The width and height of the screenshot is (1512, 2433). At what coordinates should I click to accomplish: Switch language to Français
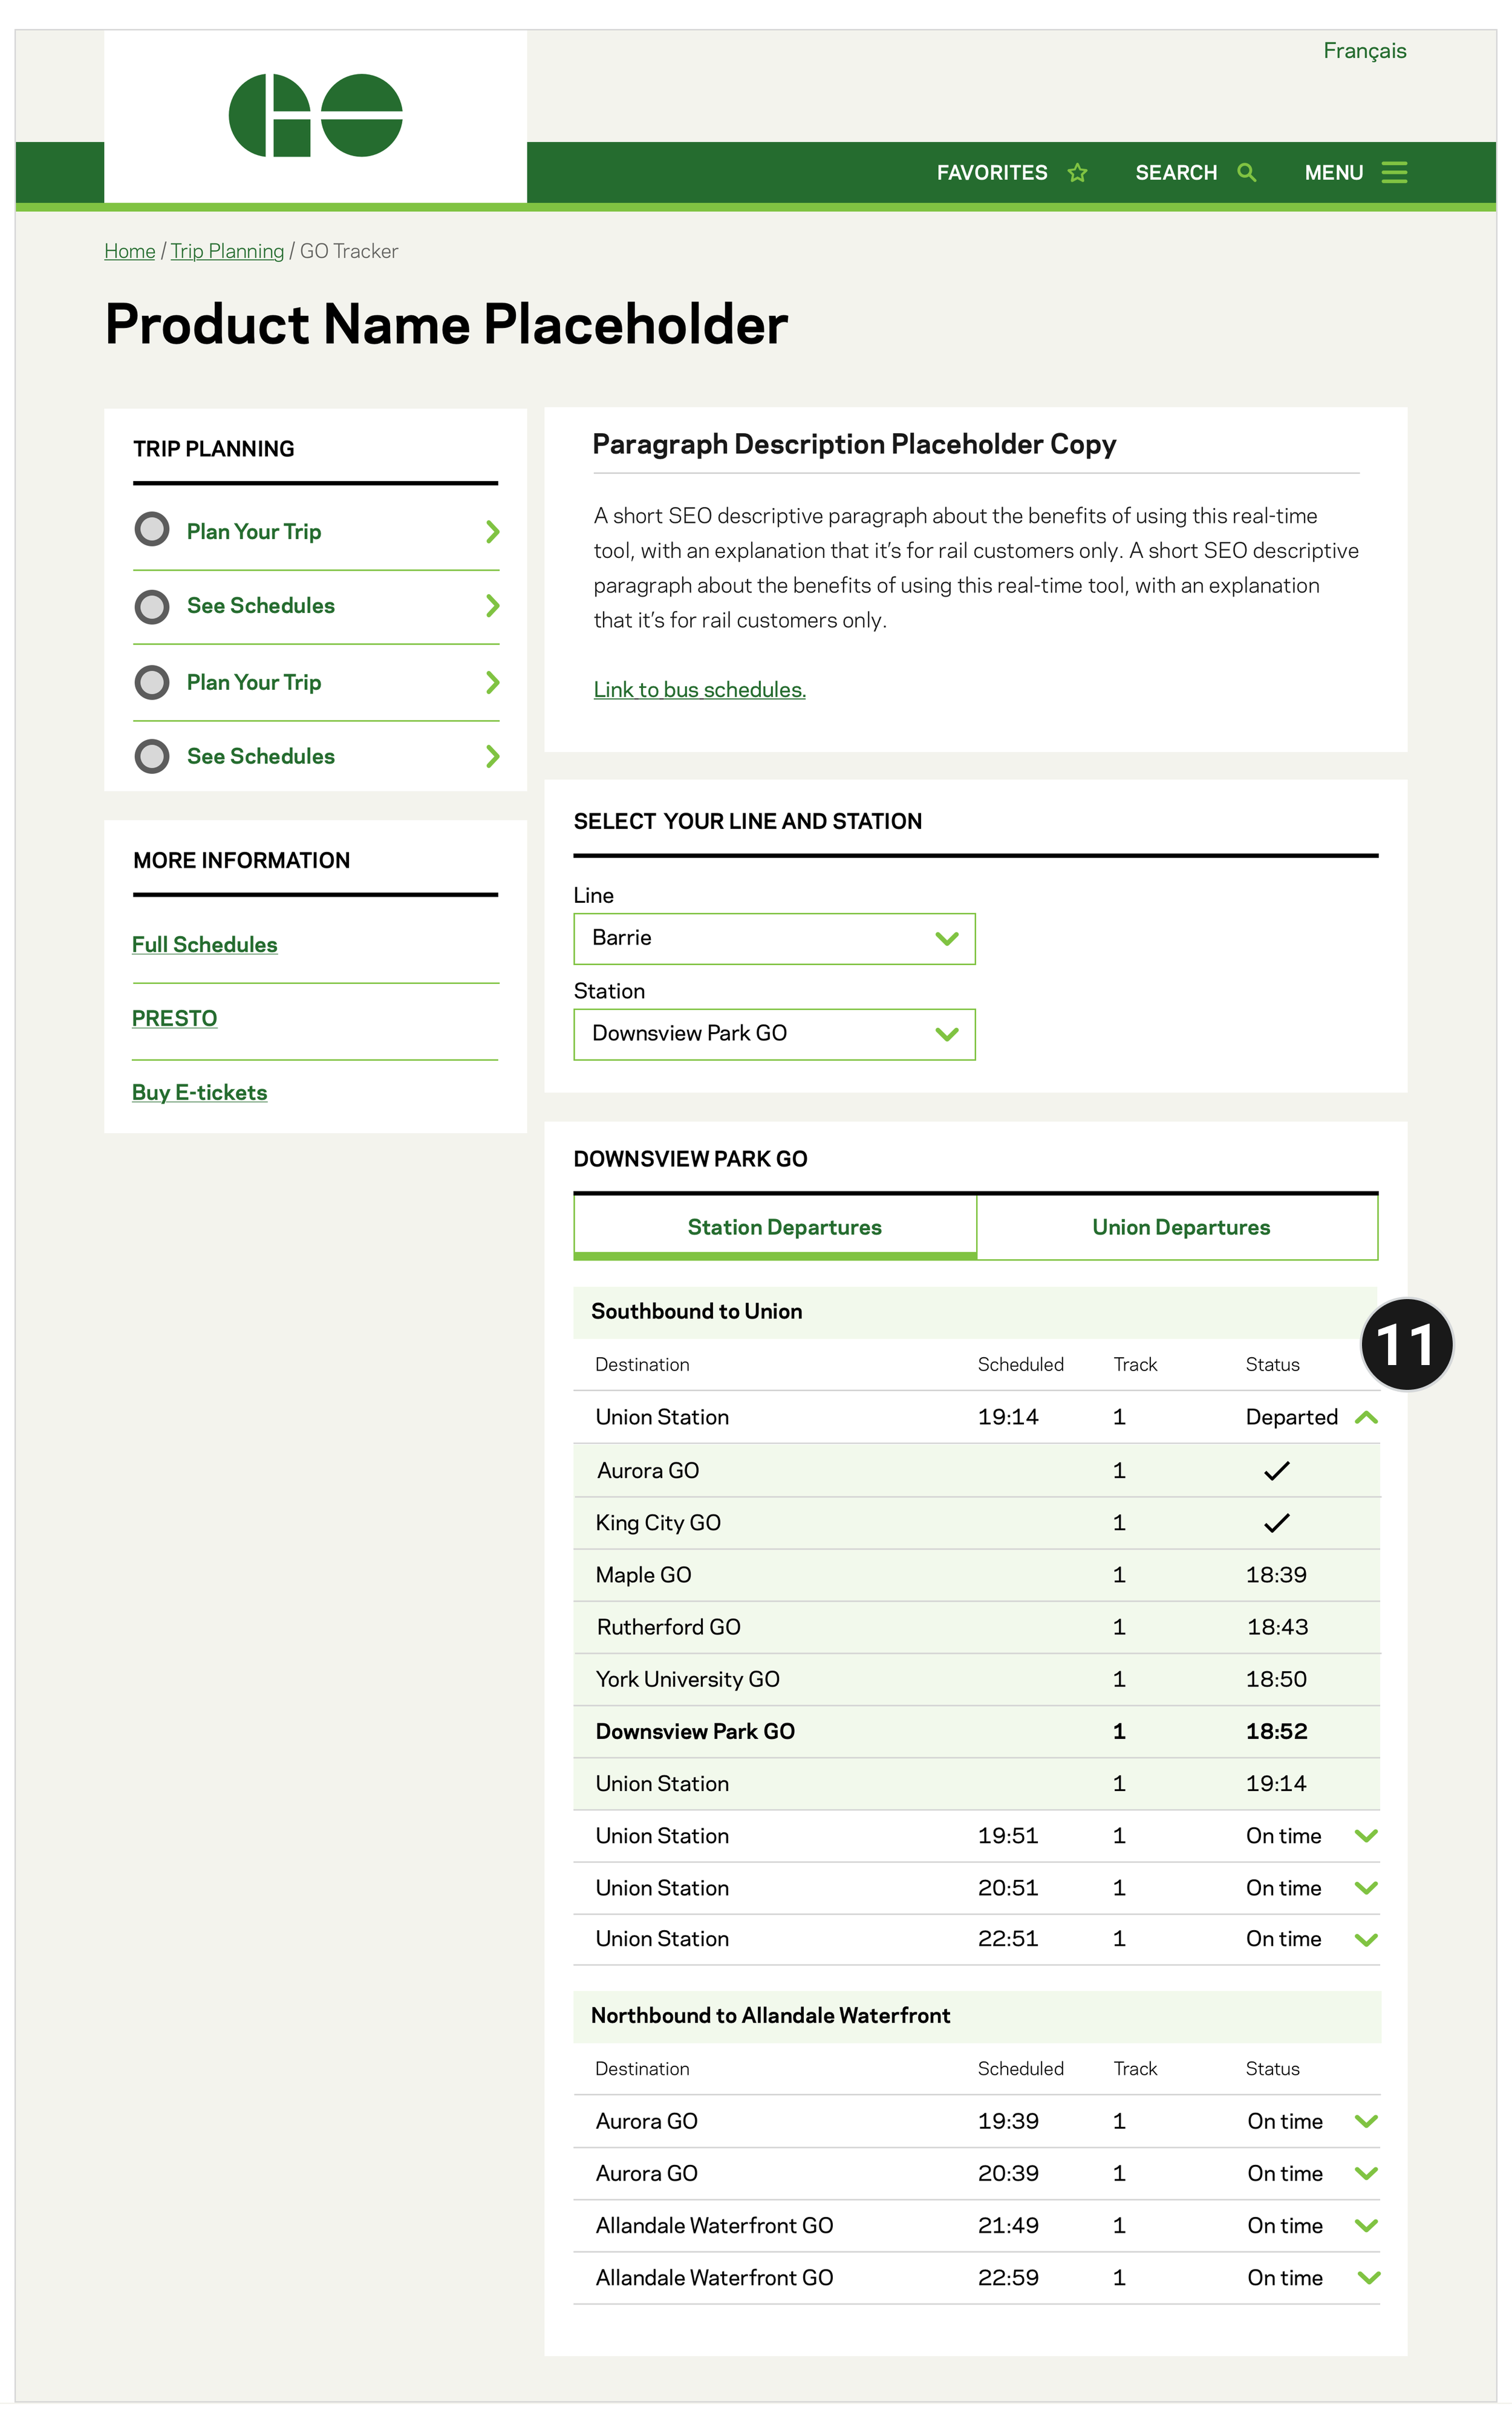click(x=1364, y=51)
